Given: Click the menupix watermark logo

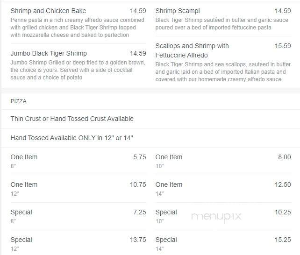Looking at the screenshot, I should pyautogui.click(x=216, y=217).
